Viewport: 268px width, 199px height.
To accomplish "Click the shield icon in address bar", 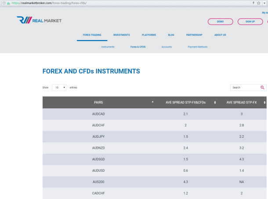I will 4,3.
